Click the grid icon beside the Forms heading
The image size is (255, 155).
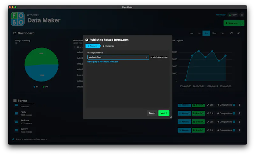click(15, 101)
